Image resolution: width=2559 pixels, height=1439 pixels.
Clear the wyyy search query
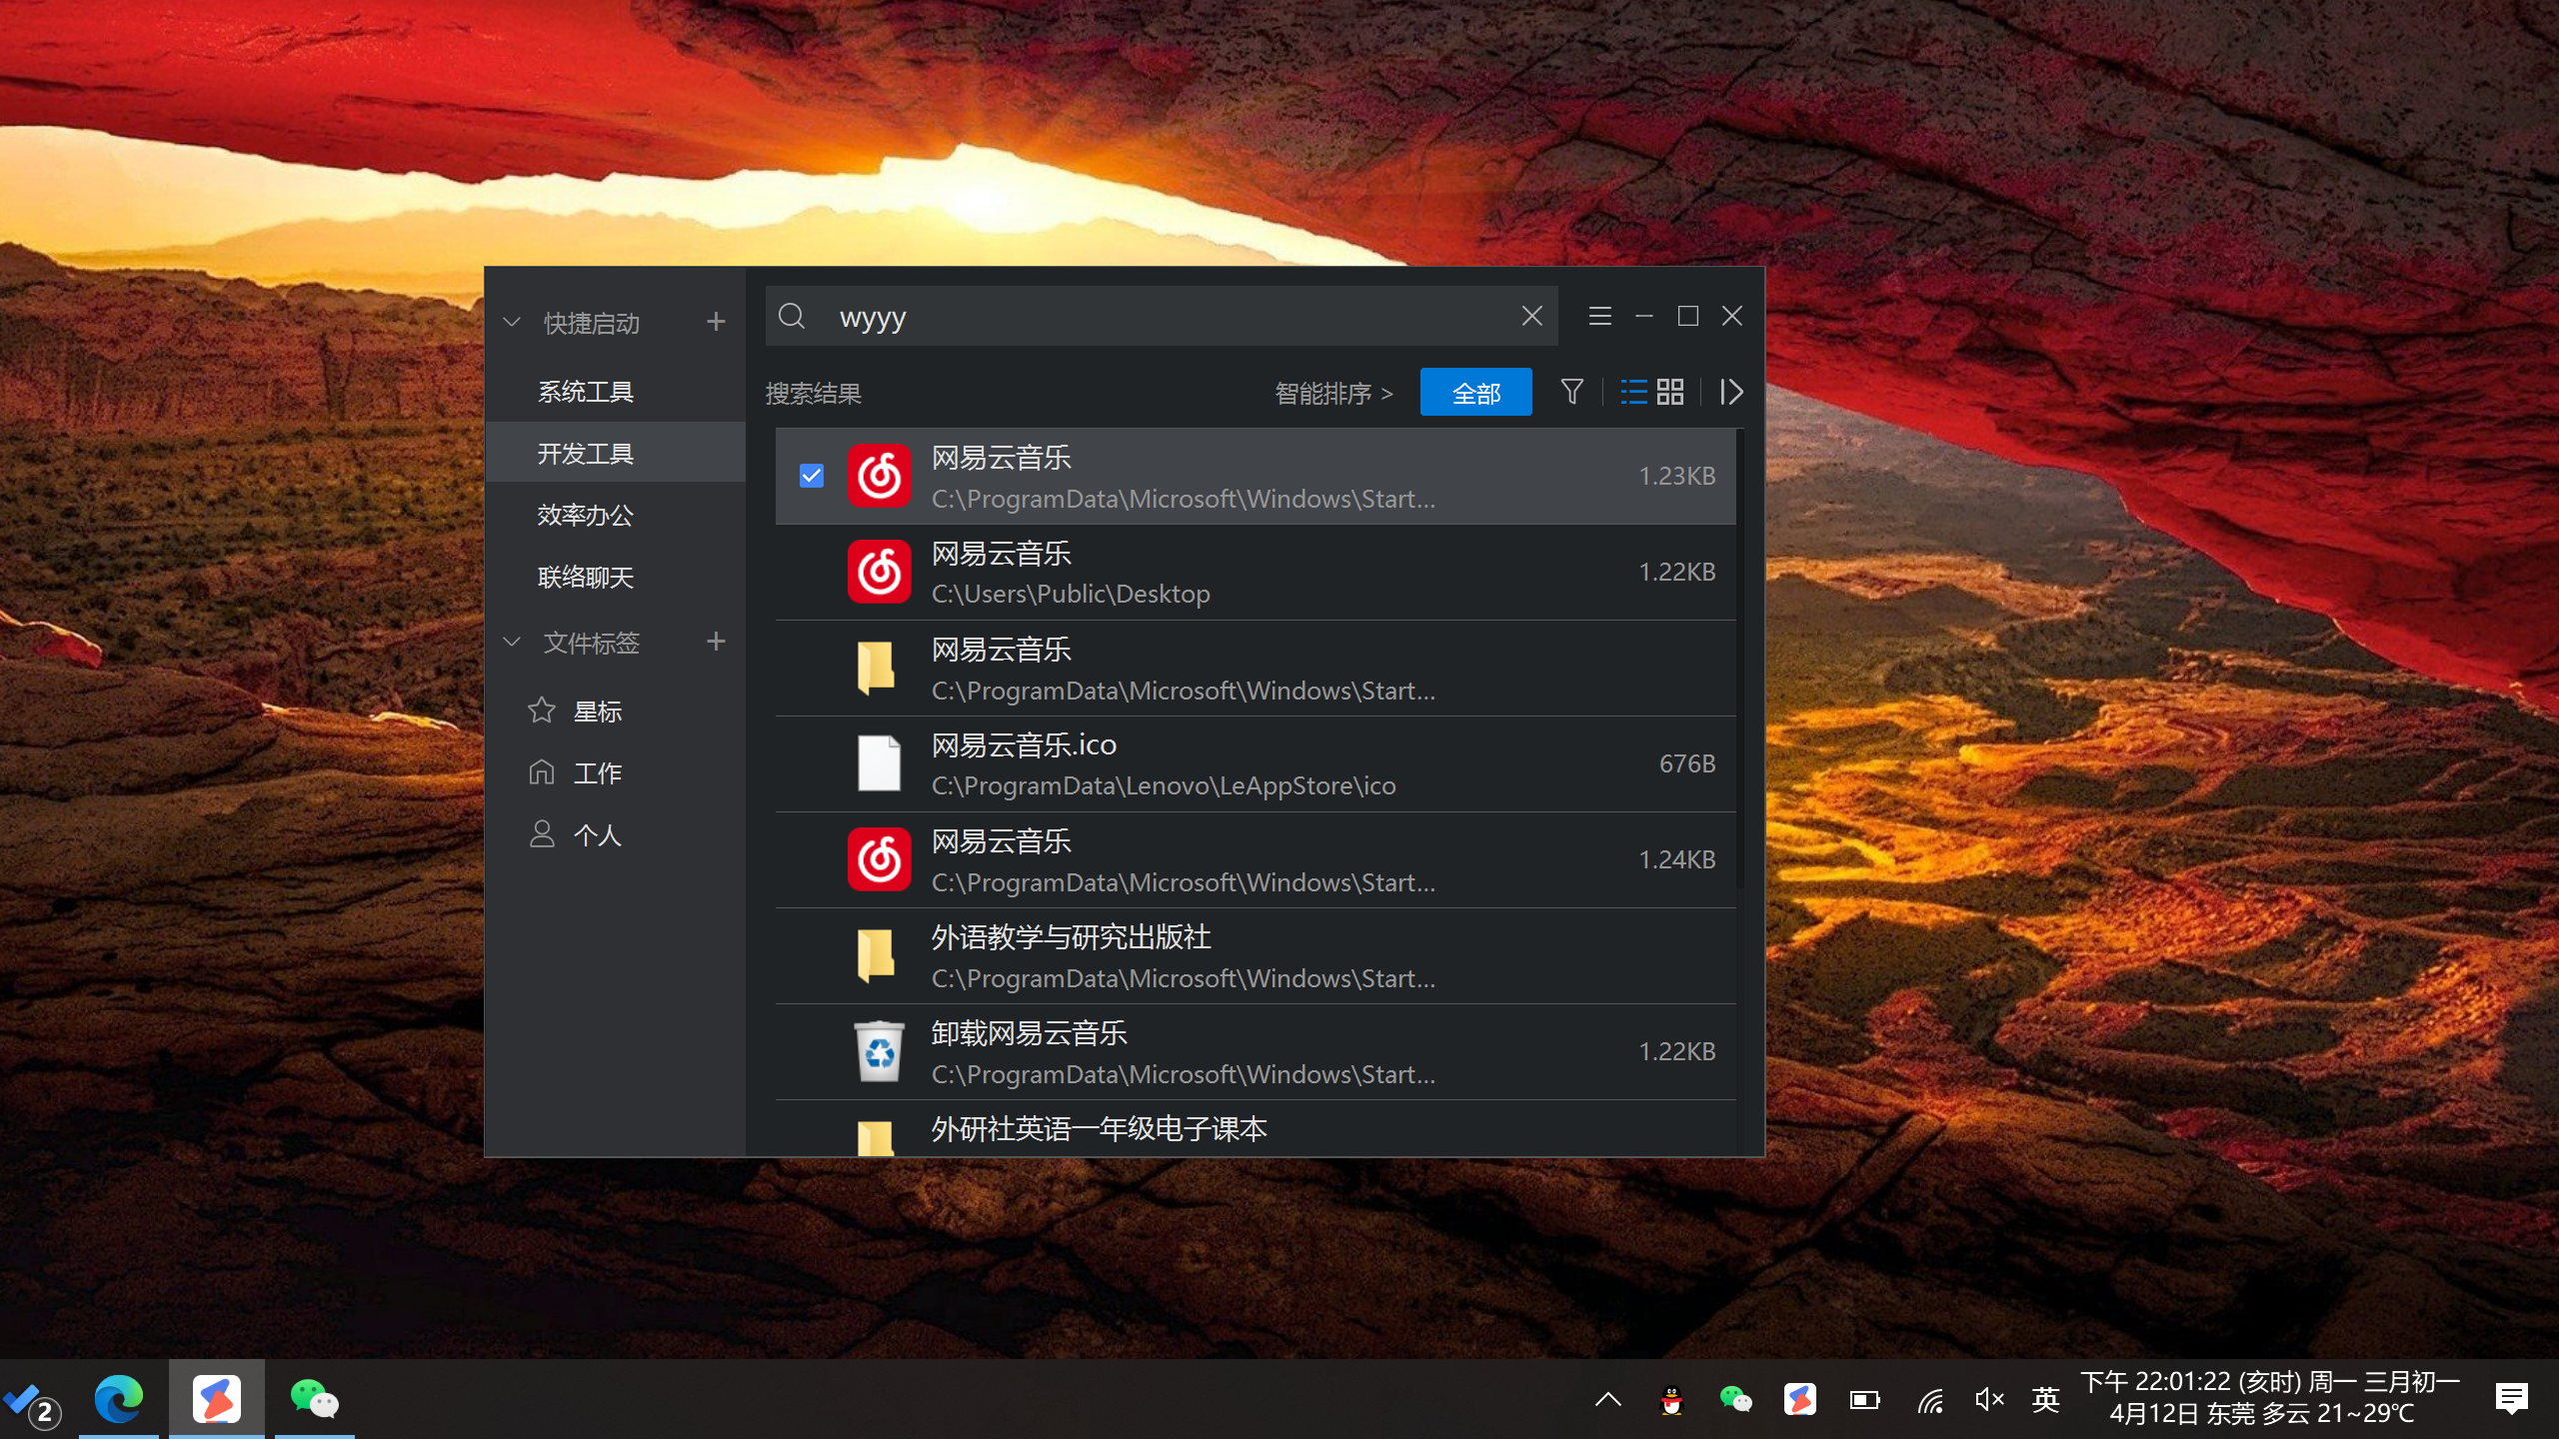pos(1531,316)
